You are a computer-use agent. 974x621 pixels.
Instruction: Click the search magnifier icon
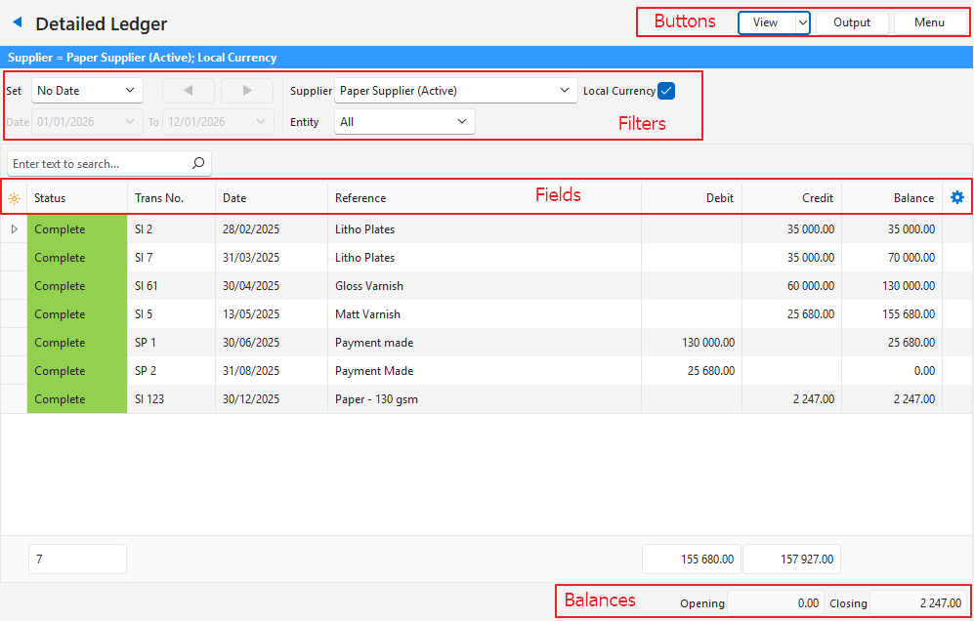coord(198,164)
